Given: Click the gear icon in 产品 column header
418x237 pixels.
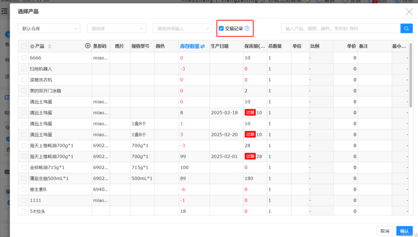Looking at the screenshot, I should click(32, 46).
